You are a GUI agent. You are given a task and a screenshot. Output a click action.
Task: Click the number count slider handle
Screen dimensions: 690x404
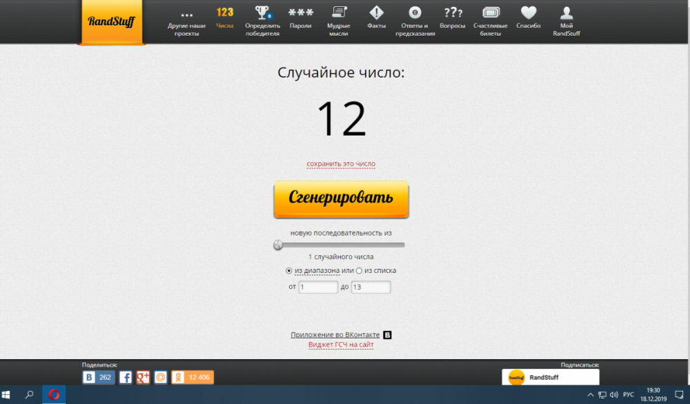click(x=278, y=245)
